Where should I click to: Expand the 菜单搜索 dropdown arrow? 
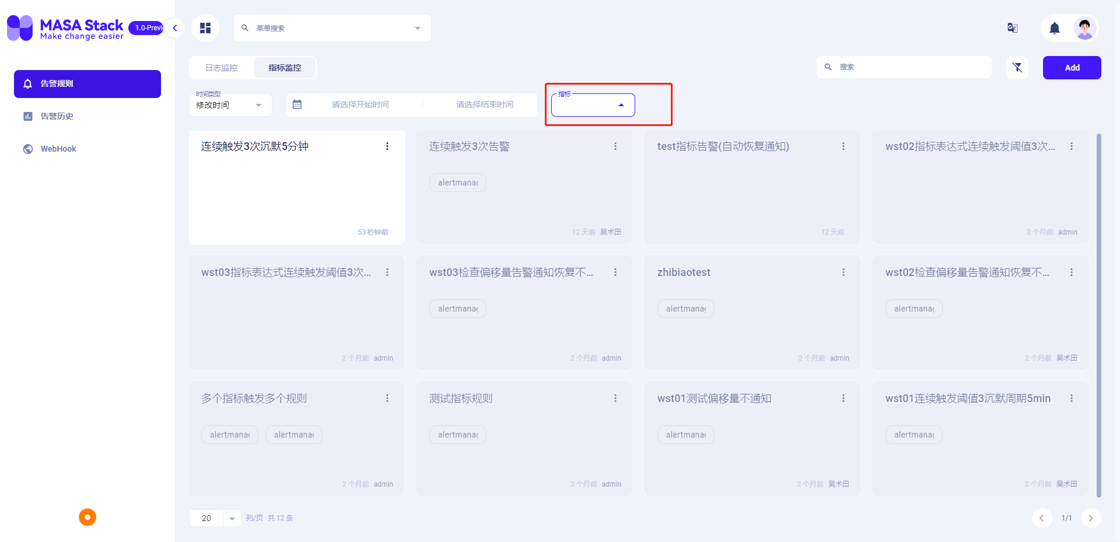418,28
